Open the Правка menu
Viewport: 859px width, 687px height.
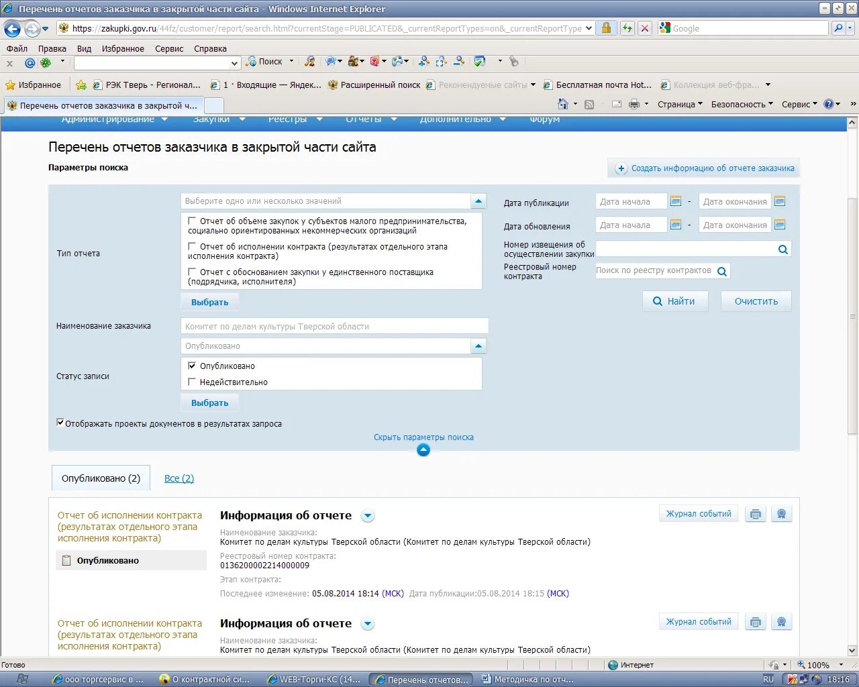(52, 48)
